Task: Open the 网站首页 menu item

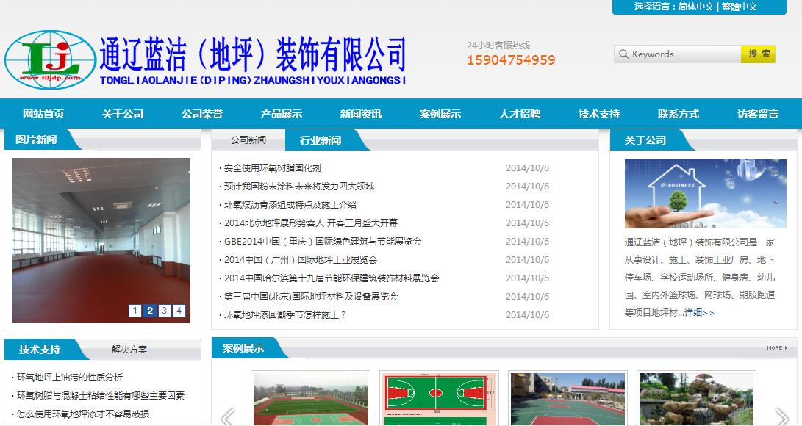Action: coord(43,114)
